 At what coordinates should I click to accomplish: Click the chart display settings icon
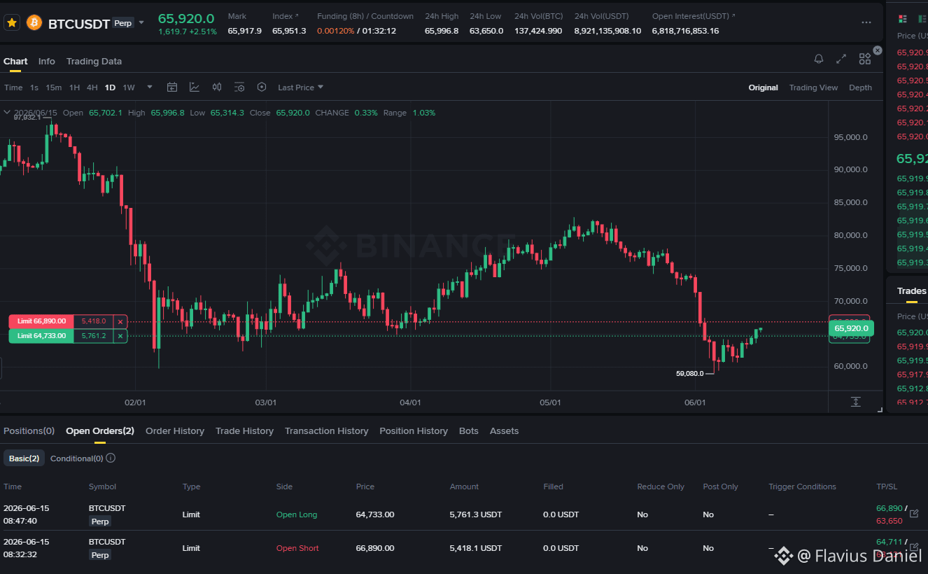(x=239, y=87)
